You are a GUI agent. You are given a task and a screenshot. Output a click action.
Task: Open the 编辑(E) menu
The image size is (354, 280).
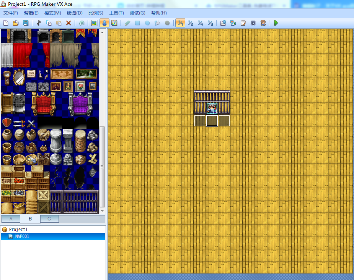31,13
